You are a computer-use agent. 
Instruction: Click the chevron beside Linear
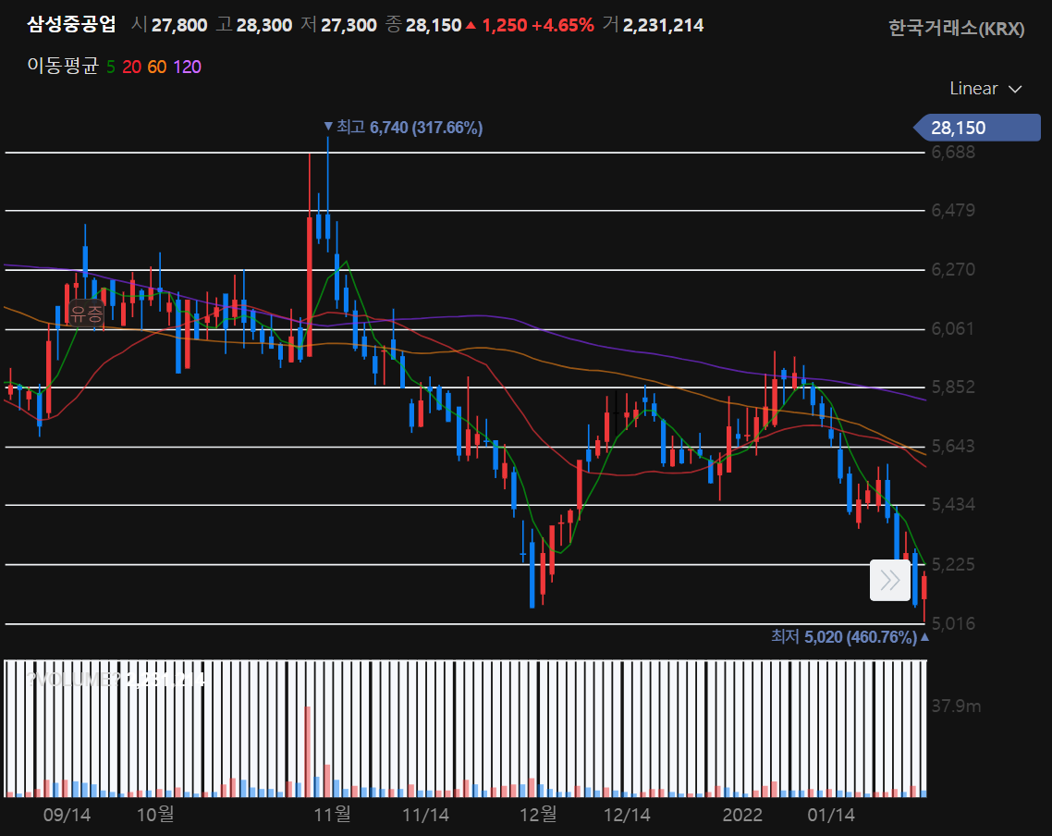tap(1015, 89)
